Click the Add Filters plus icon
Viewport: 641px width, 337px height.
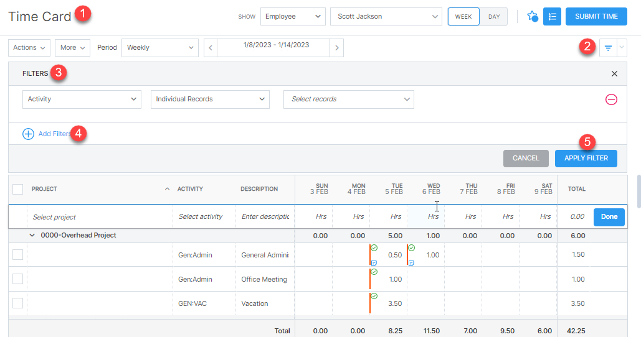pyautogui.click(x=28, y=134)
